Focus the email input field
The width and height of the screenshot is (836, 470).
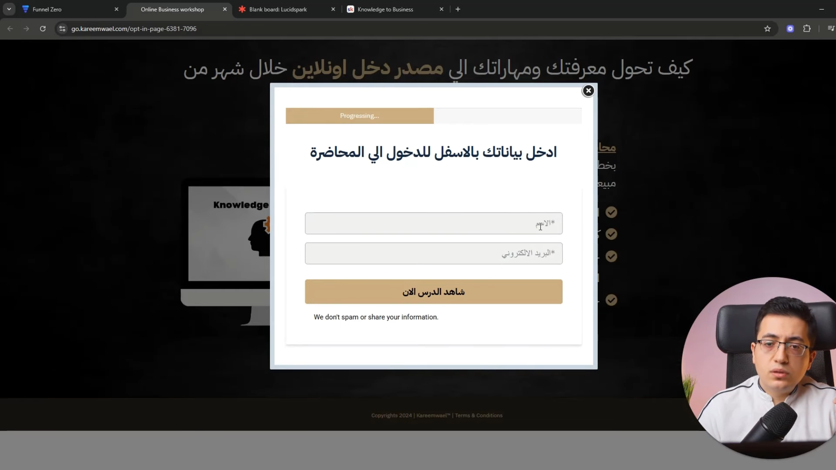pos(433,253)
